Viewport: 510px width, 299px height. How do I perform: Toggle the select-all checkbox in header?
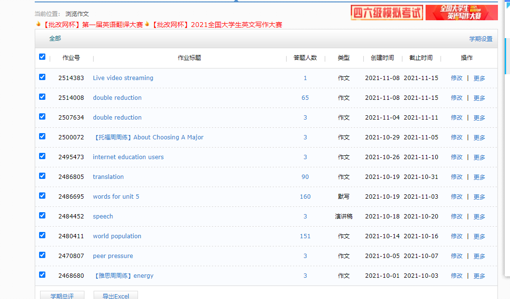pos(42,57)
